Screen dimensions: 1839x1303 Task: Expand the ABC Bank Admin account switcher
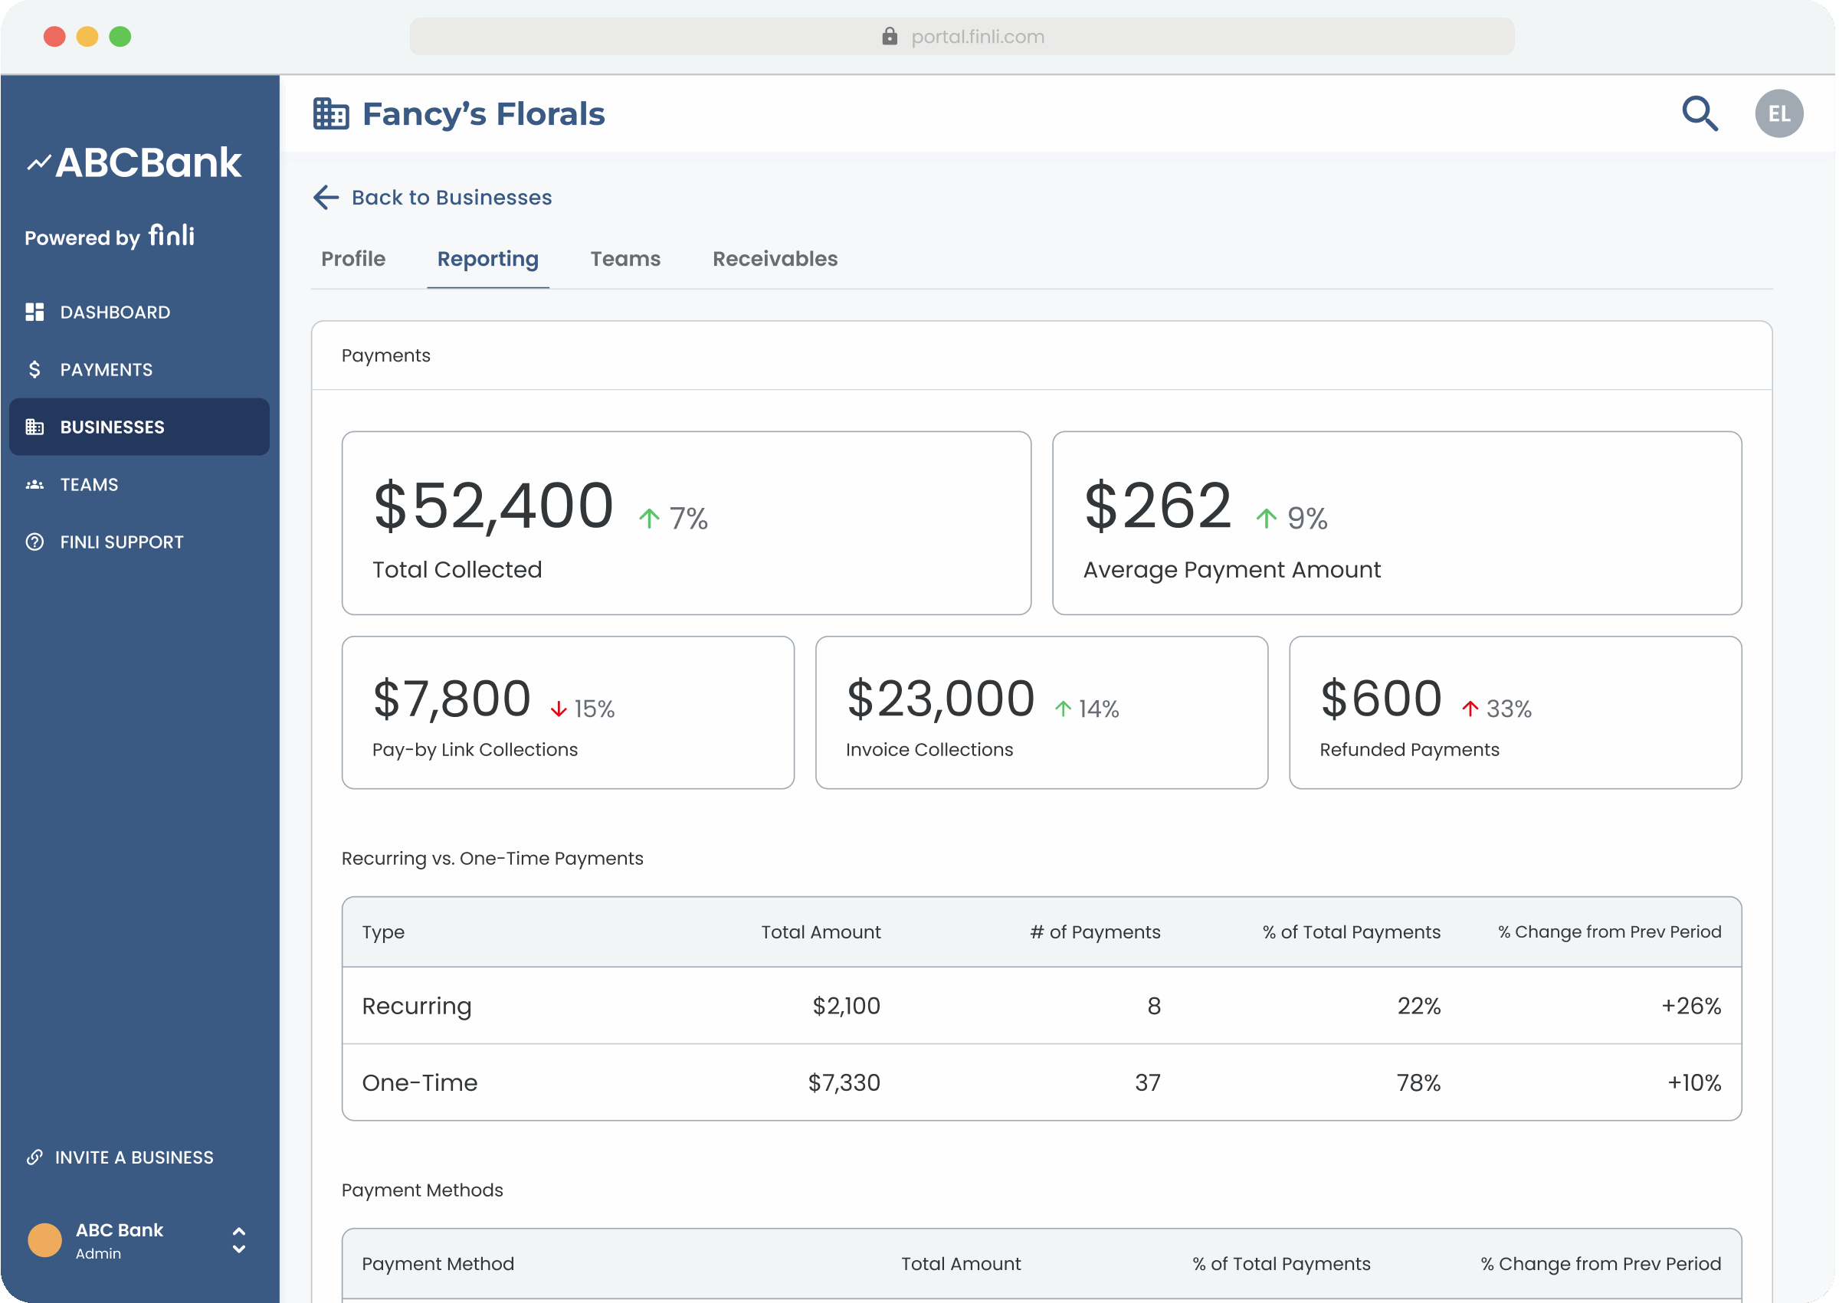pyautogui.click(x=238, y=1240)
